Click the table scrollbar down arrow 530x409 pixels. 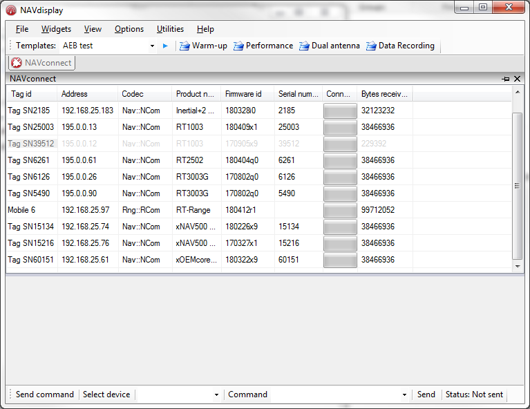pos(518,267)
